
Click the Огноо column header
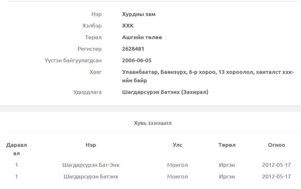(x=276, y=145)
